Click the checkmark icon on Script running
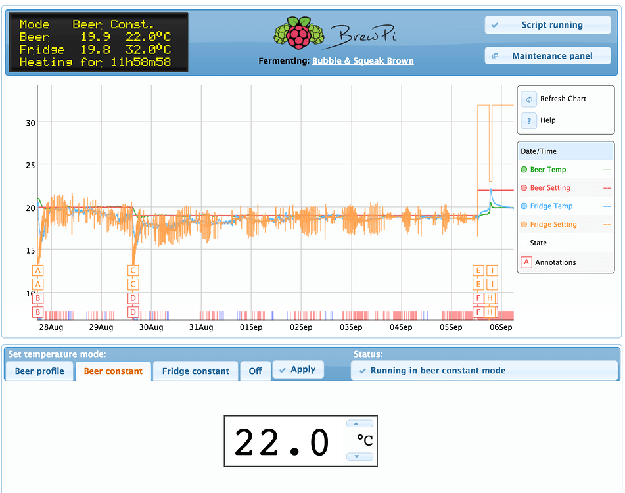This screenshot has width=625, height=493. coord(496,24)
